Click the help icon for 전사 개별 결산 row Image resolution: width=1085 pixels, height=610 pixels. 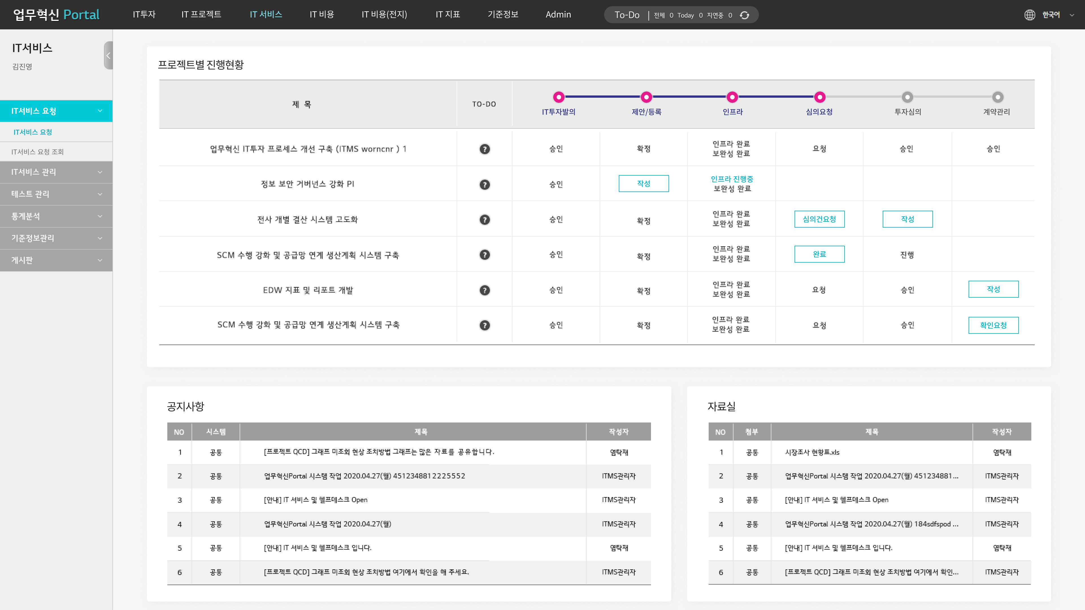click(x=485, y=220)
